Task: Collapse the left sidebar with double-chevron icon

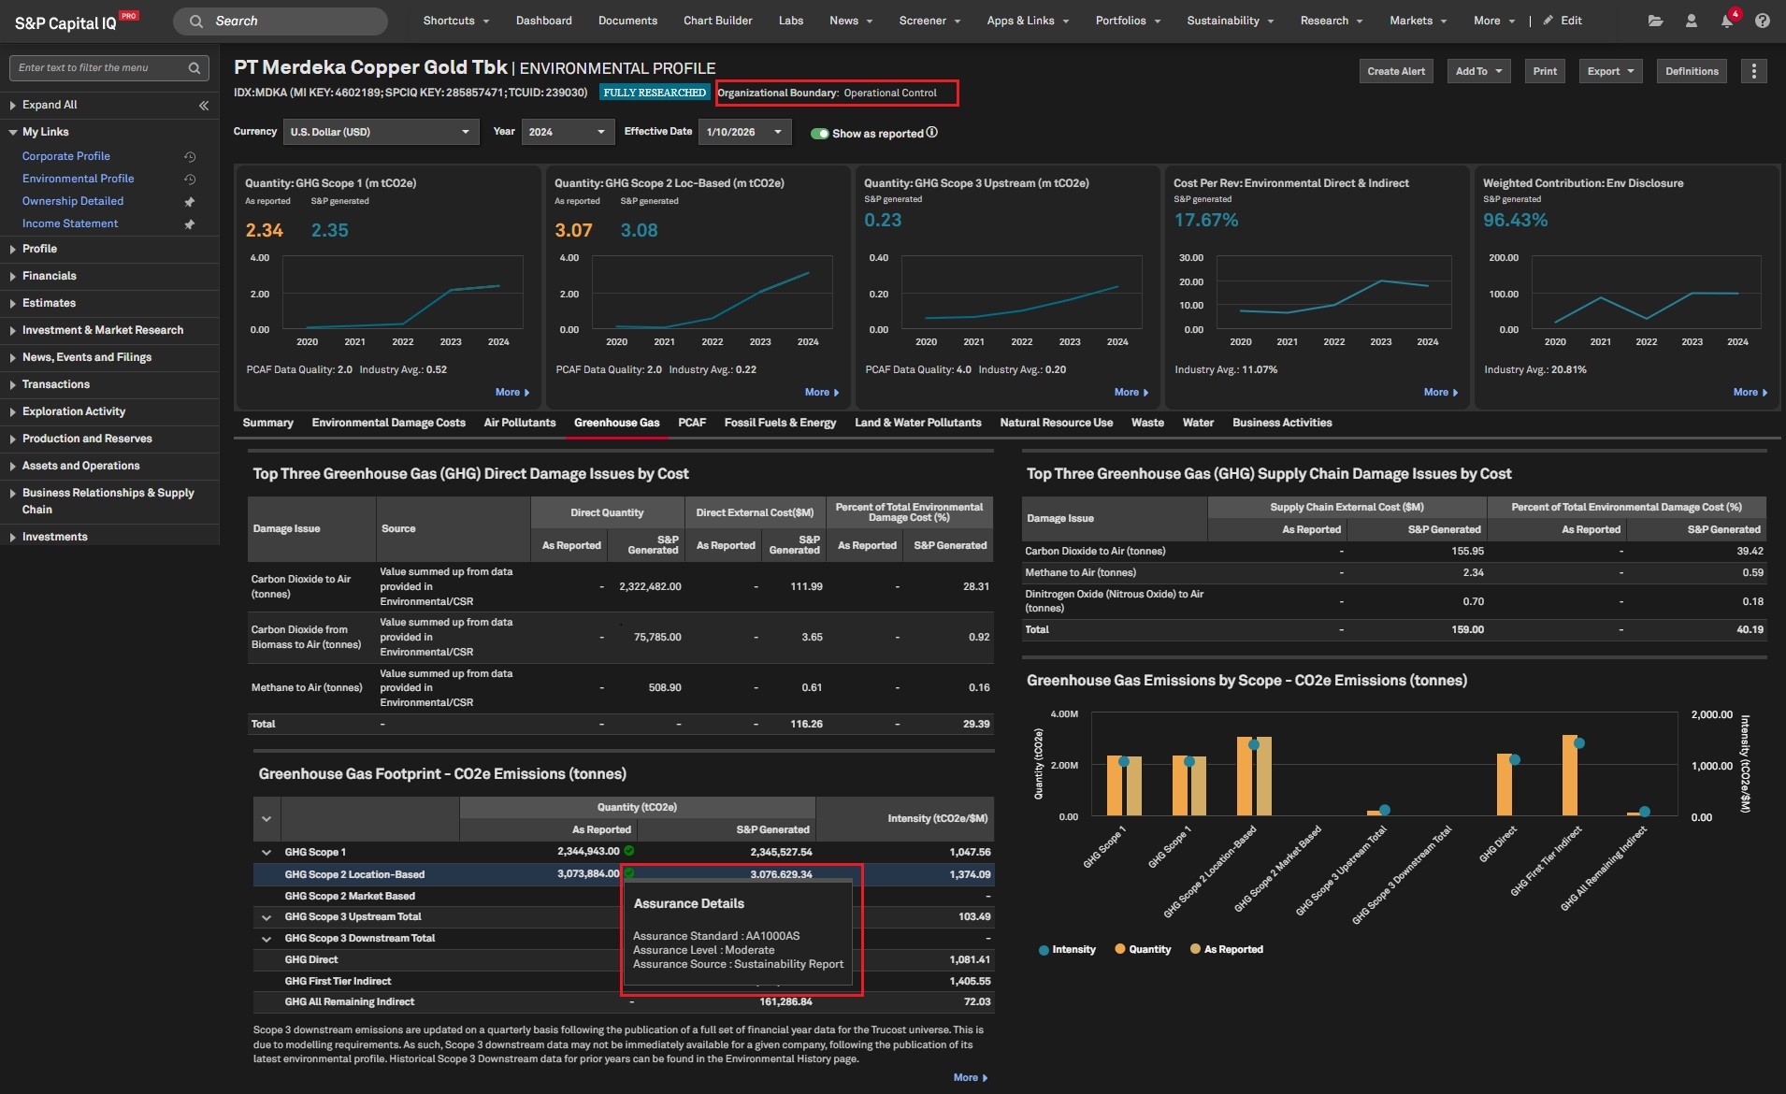Action: pyautogui.click(x=204, y=106)
